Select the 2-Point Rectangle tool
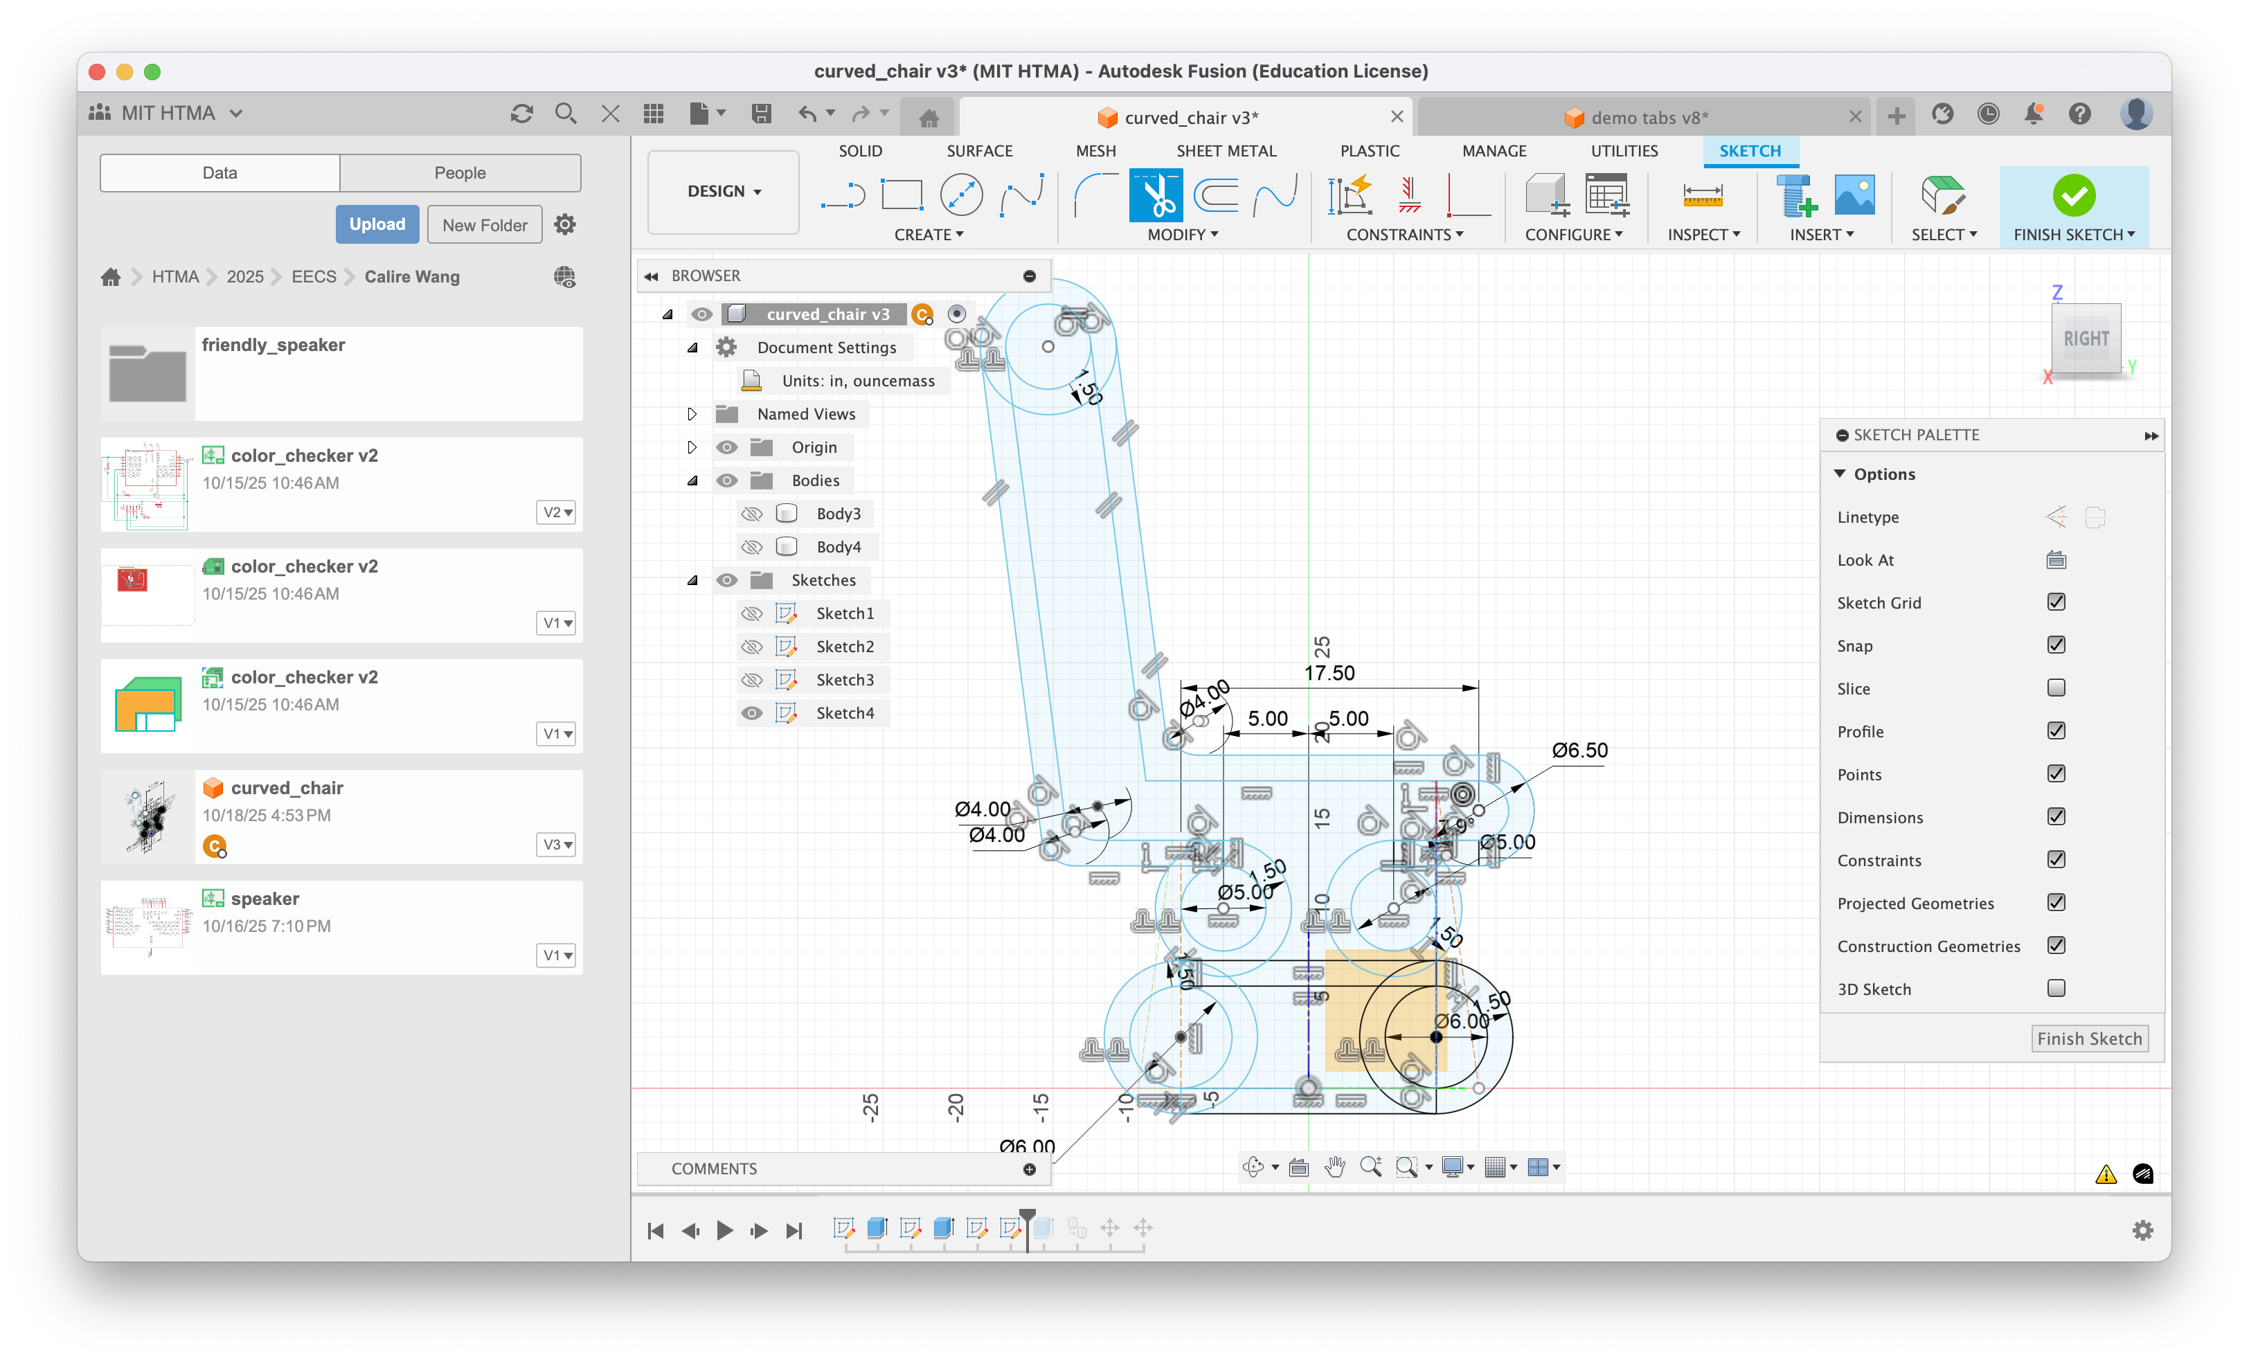This screenshot has height=1364, width=2249. [x=901, y=195]
